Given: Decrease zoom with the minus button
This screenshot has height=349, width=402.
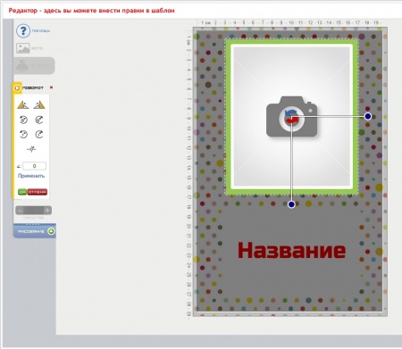Looking at the screenshot, I should pyautogui.click(x=20, y=211).
